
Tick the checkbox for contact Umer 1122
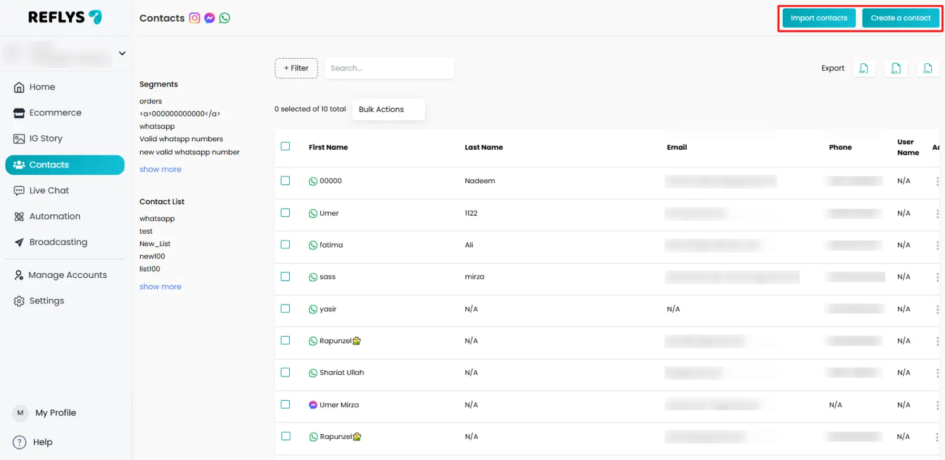coord(286,213)
